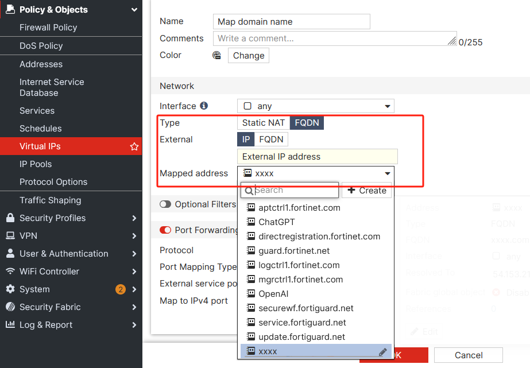
Task: Toggle the Optional Filters switch
Action: 165,204
